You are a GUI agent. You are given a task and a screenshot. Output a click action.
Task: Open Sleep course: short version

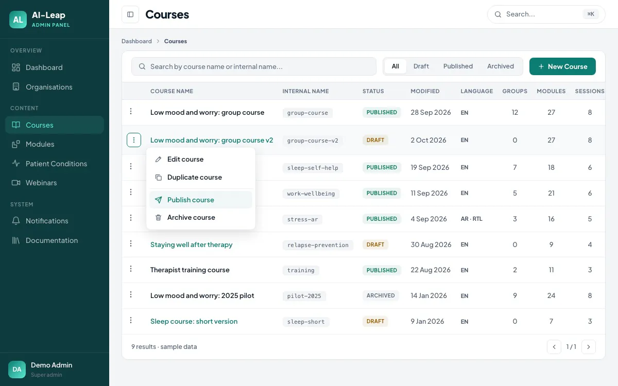tap(194, 321)
